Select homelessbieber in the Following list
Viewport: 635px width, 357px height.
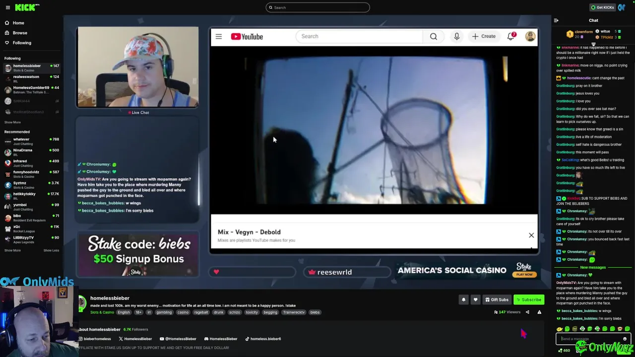[31, 68]
